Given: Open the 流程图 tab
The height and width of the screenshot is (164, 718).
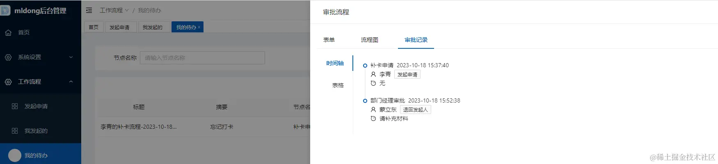Looking at the screenshot, I should (370, 40).
